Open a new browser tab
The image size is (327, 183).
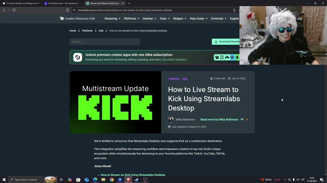(x=129, y=3)
